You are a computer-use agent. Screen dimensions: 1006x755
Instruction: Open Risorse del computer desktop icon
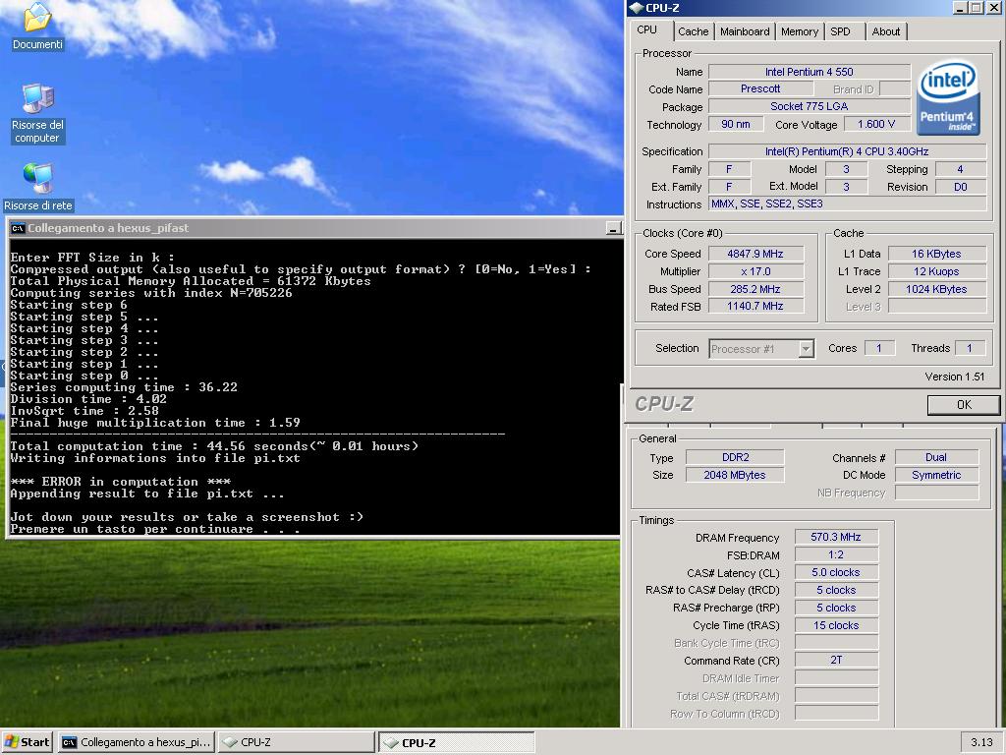[x=38, y=114]
